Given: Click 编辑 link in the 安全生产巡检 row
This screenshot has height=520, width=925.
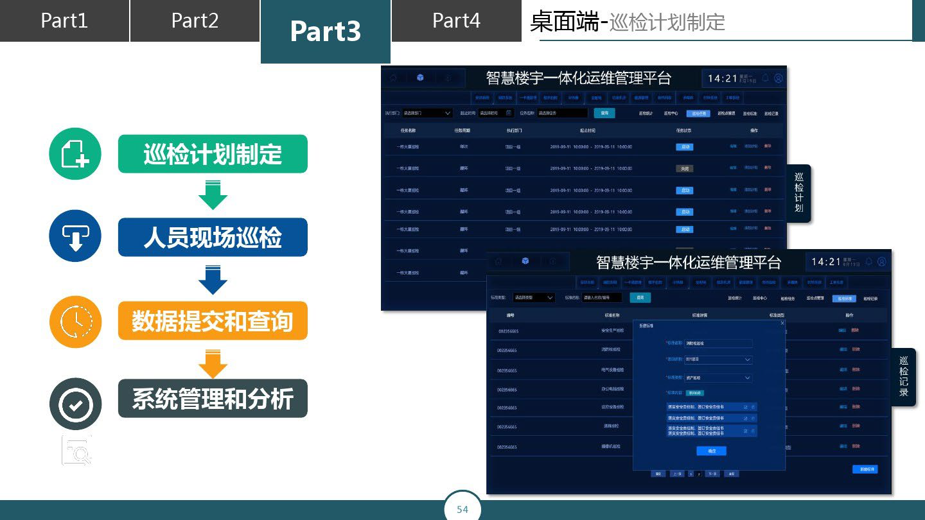Looking at the screenshot, I should pos(843,331).
